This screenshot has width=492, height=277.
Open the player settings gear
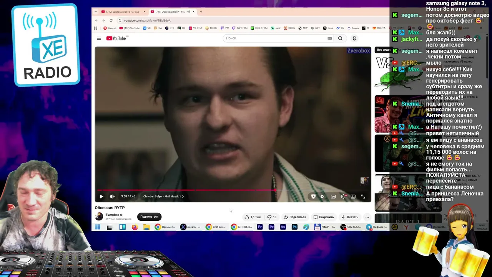click(343, 196)
